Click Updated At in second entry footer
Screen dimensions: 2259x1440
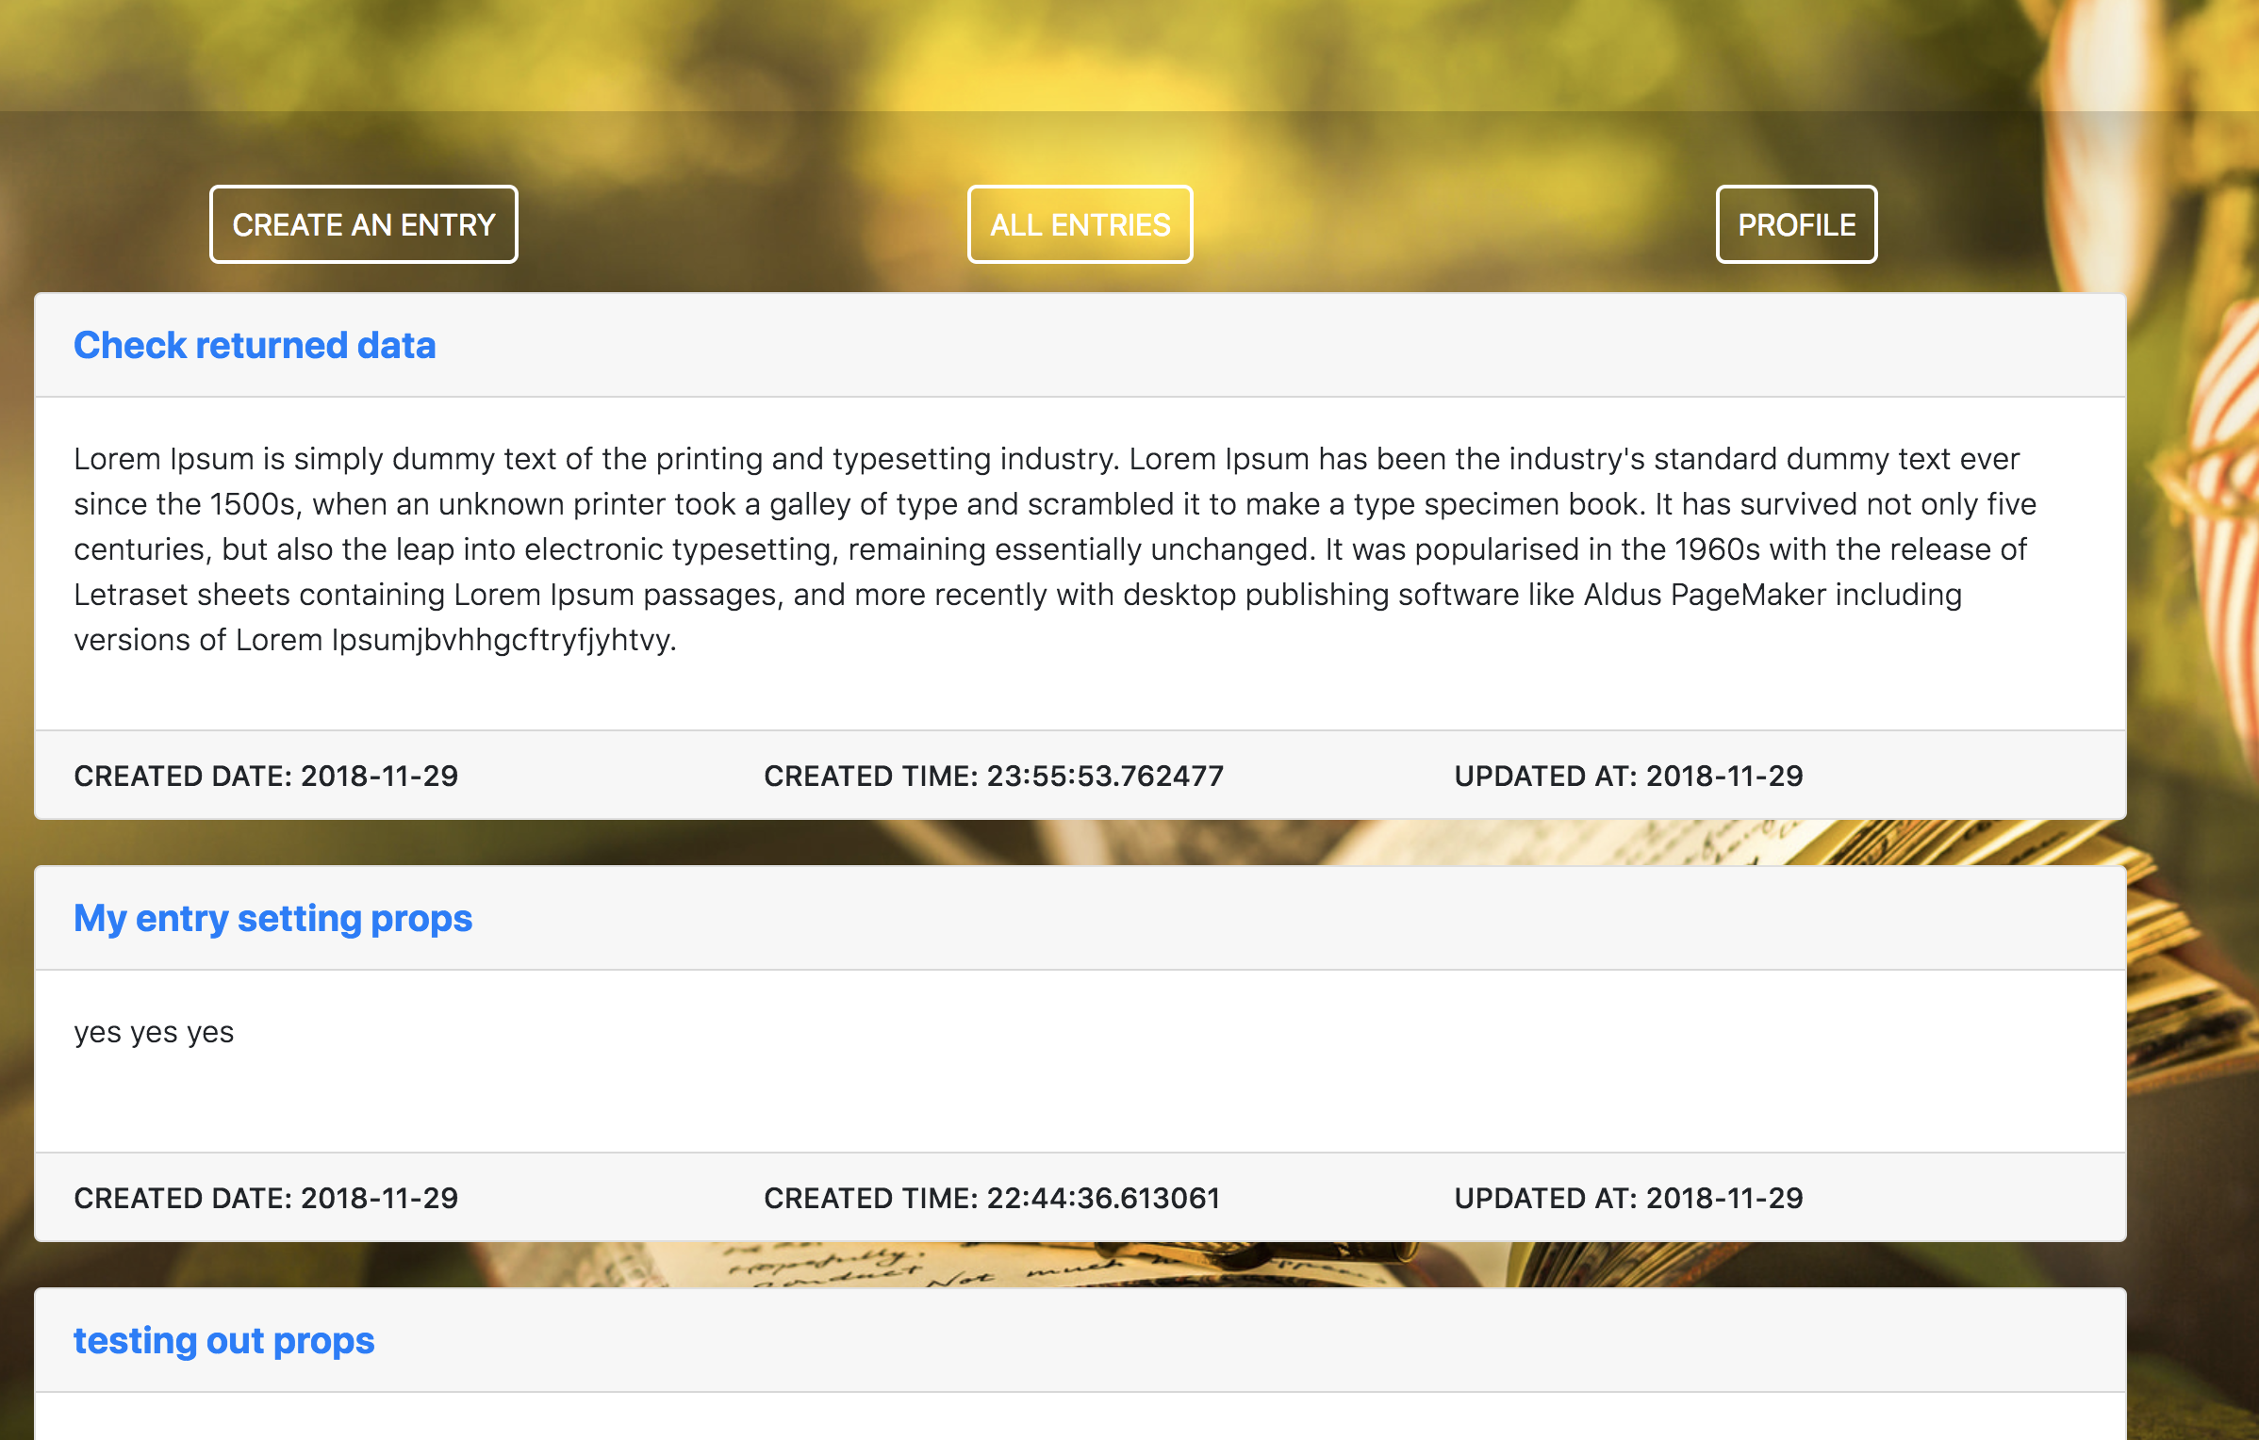point(1628,1198)
